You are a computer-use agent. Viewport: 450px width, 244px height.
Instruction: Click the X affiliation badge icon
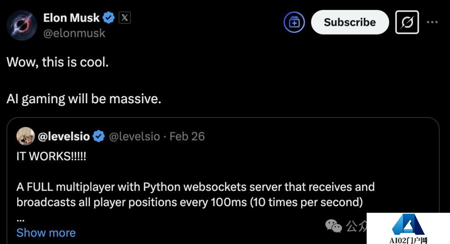[x=125, y=18]
